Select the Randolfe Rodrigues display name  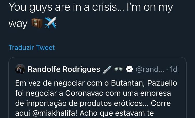pos(64,69)
